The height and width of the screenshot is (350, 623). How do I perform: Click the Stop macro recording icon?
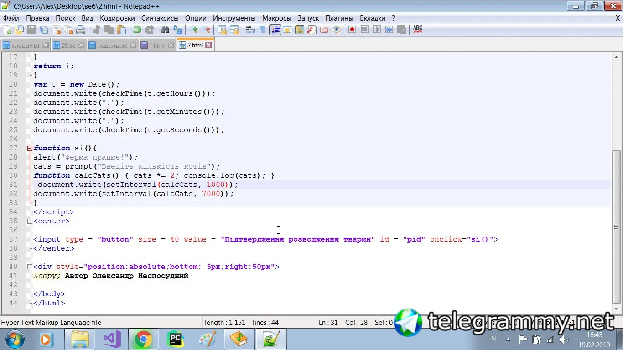pos(364,30)
